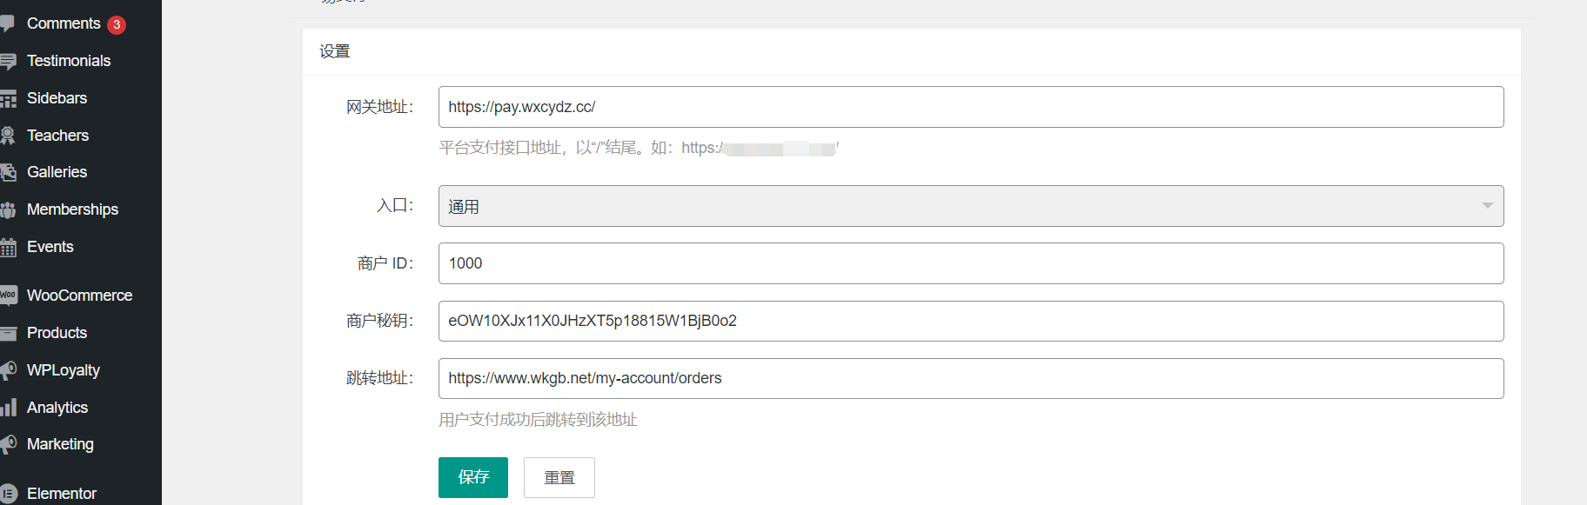1587x505 pixels.
Task: Open the Marketing menu item
Action: click(x=60, y=444)
